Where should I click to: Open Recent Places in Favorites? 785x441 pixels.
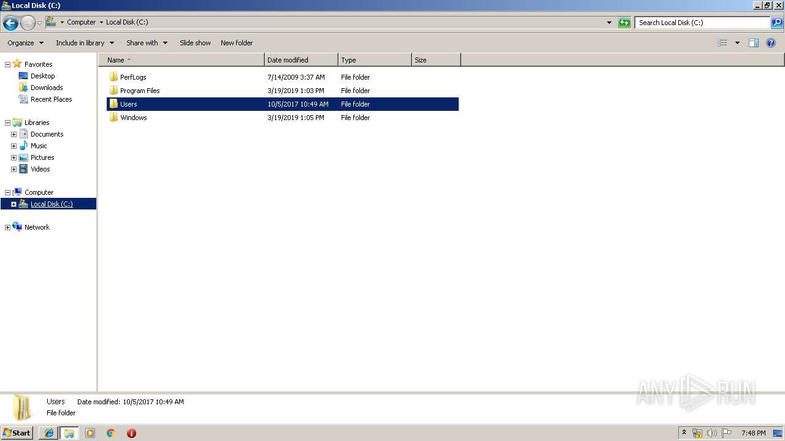pos(51,99)
